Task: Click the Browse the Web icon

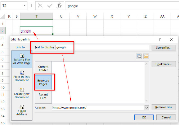Action: (139, 56)
